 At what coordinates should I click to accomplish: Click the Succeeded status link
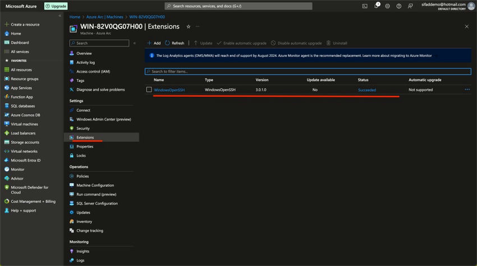point(367,90)
